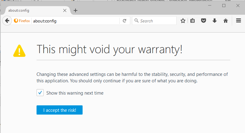Uncheck Show this warning next time
245x133 pixels.
(x=40, y=93)
